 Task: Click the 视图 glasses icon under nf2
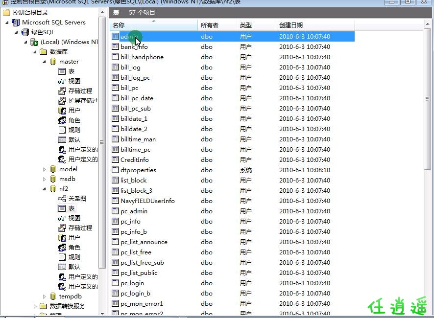point(62,218)
